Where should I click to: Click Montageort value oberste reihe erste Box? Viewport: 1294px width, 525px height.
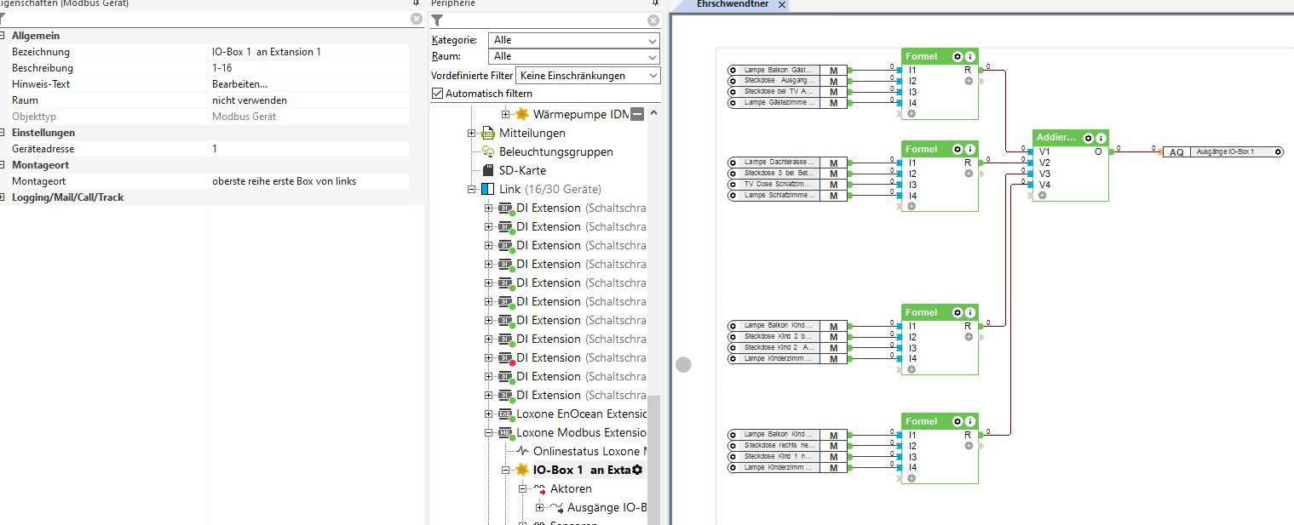point(284,181)
